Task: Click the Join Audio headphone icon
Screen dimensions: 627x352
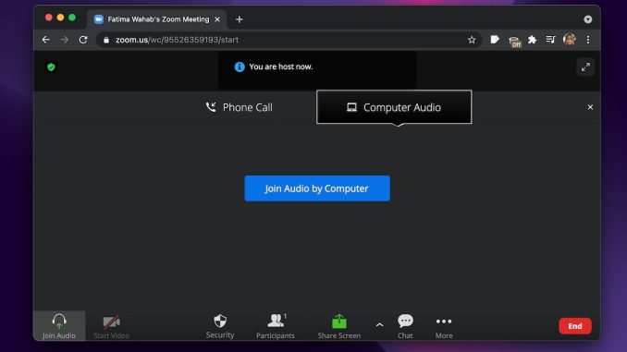Action: (x=59, y=321)
